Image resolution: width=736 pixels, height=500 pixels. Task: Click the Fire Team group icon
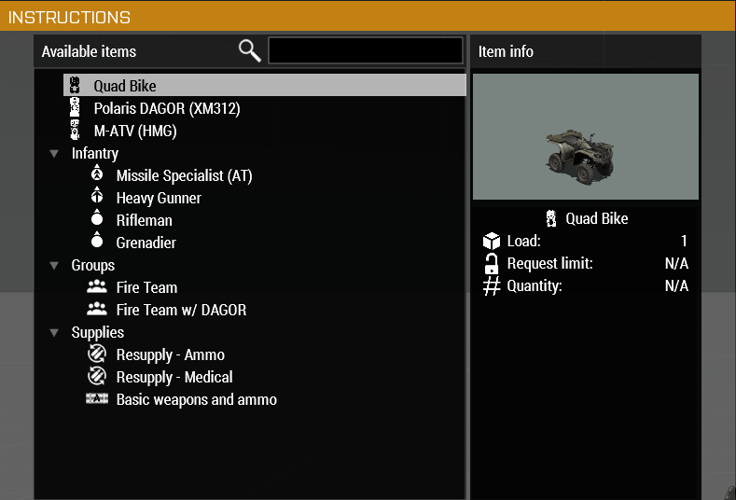click(x=97, y=286)
